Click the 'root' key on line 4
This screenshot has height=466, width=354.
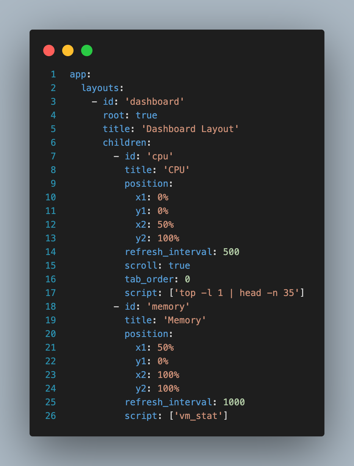click(114, 115)
